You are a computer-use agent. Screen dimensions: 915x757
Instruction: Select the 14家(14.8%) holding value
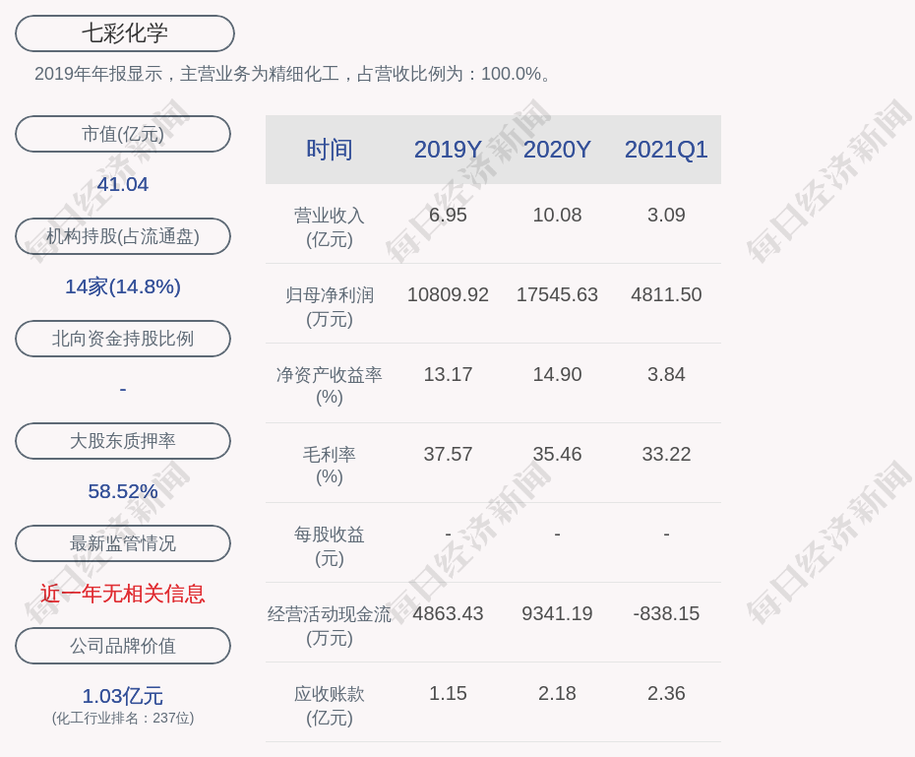point(123,286)
